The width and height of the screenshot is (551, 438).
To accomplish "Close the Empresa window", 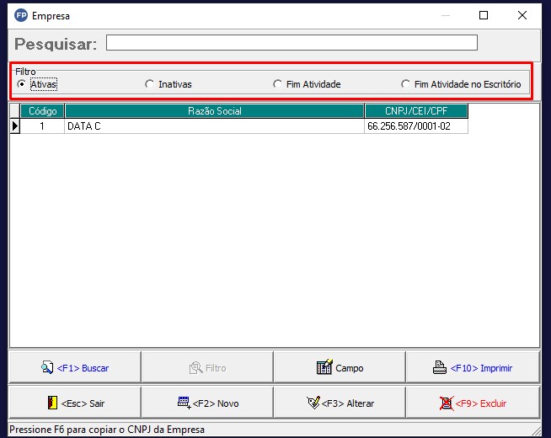I will pyautogui.click(x=522, y=15).
